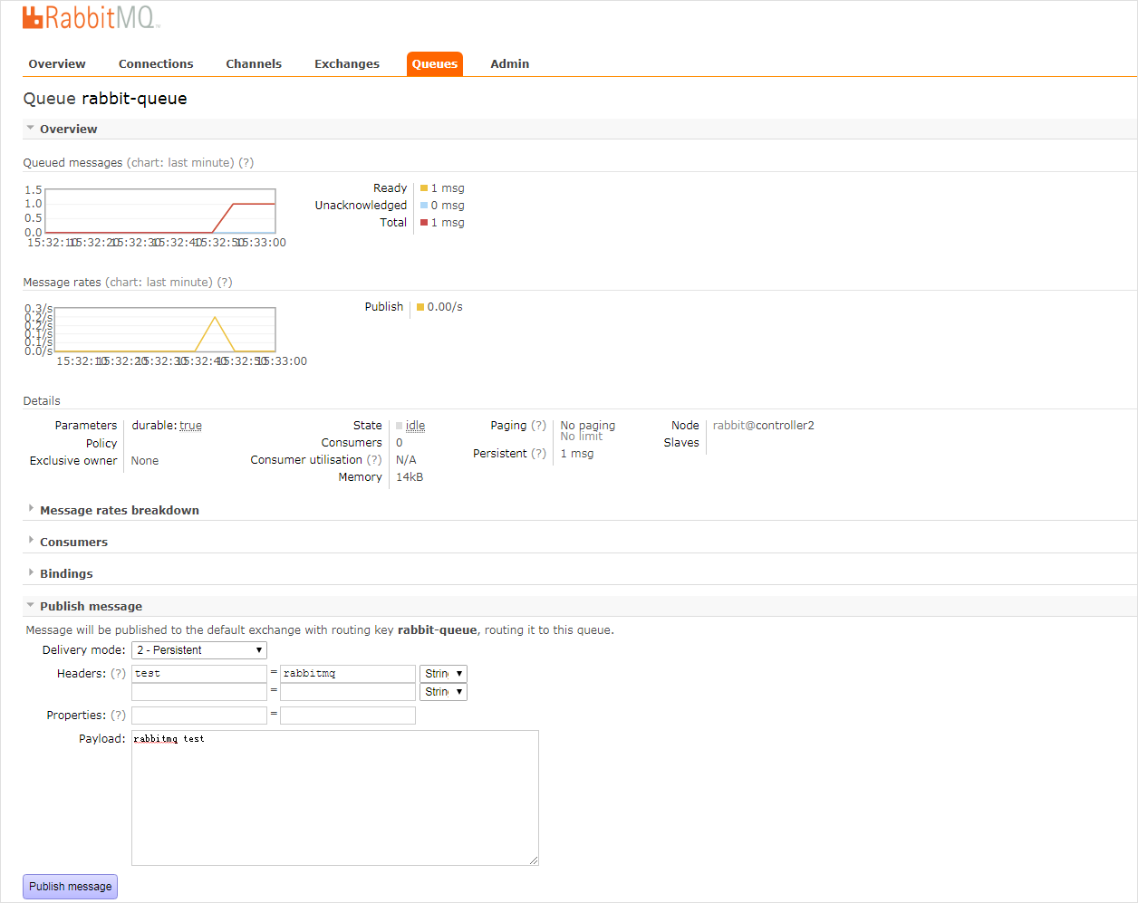The width and height of the screenshot is (1138, 903).
Task: Expand the Consumers section
Action: point(73,543)
